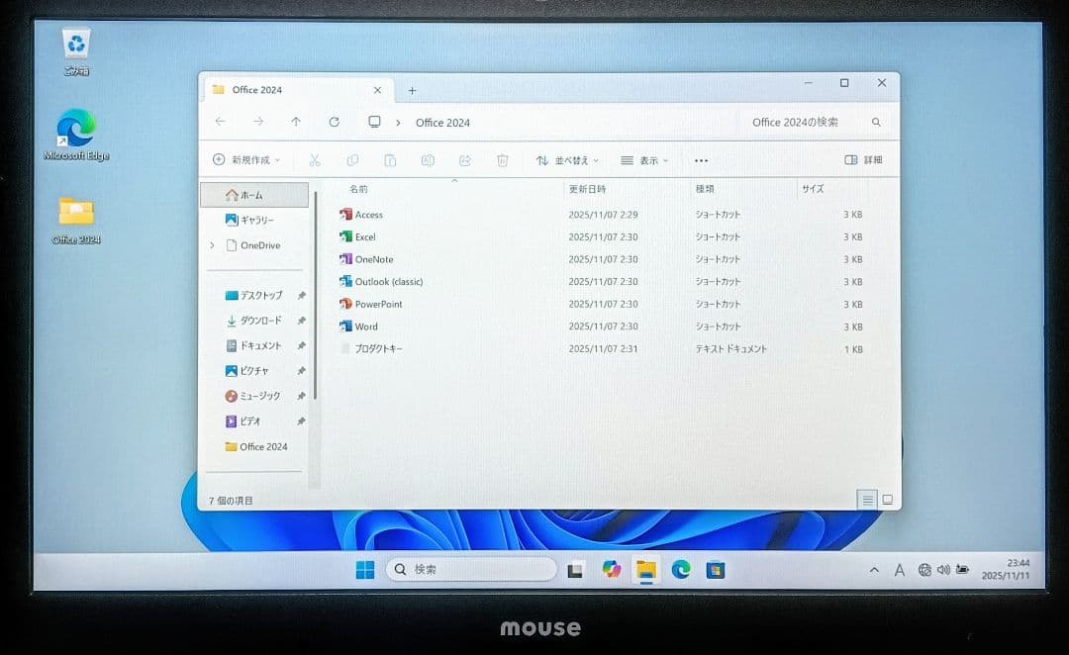Switch to compact list view at bottom right
Screen dimensions: 1069x655
tap(868, 501)
